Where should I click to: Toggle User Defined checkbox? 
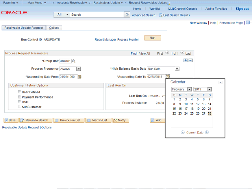[19, 92]
